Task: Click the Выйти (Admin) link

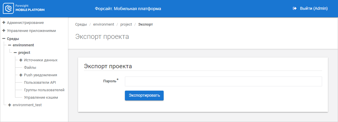Action: [x=313, y=9]
